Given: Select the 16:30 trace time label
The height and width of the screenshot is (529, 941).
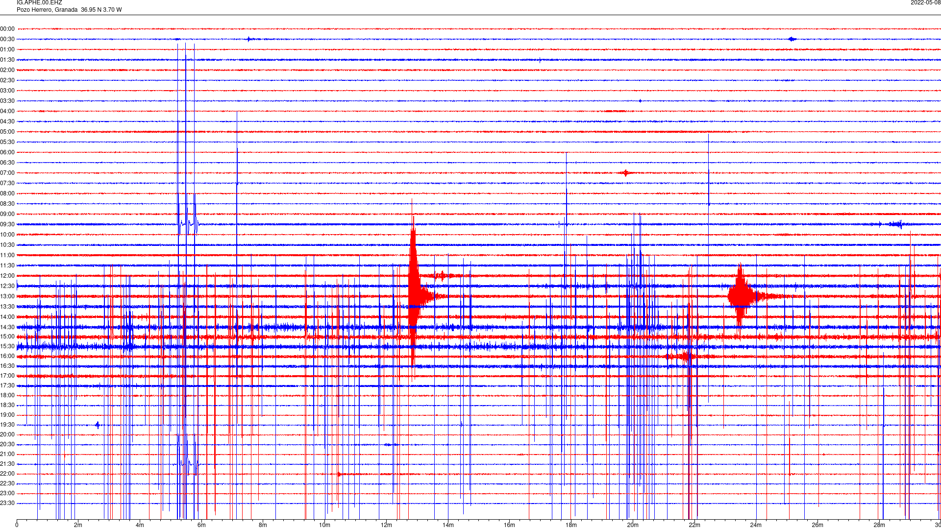Looking at the screenshot, I should coord(7,366).
